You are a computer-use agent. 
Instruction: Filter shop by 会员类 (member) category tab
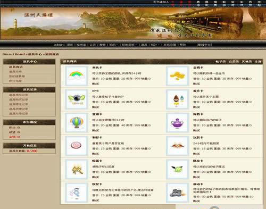tap(234, 62)
